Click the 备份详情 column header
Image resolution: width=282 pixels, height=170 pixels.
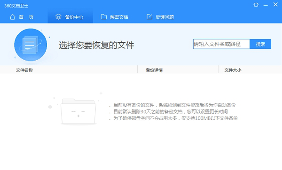(154, 70)
